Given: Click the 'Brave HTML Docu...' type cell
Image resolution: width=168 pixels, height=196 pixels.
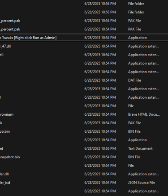Looking at the screenshot, I should pyautogui.click(x=144, y=114).
